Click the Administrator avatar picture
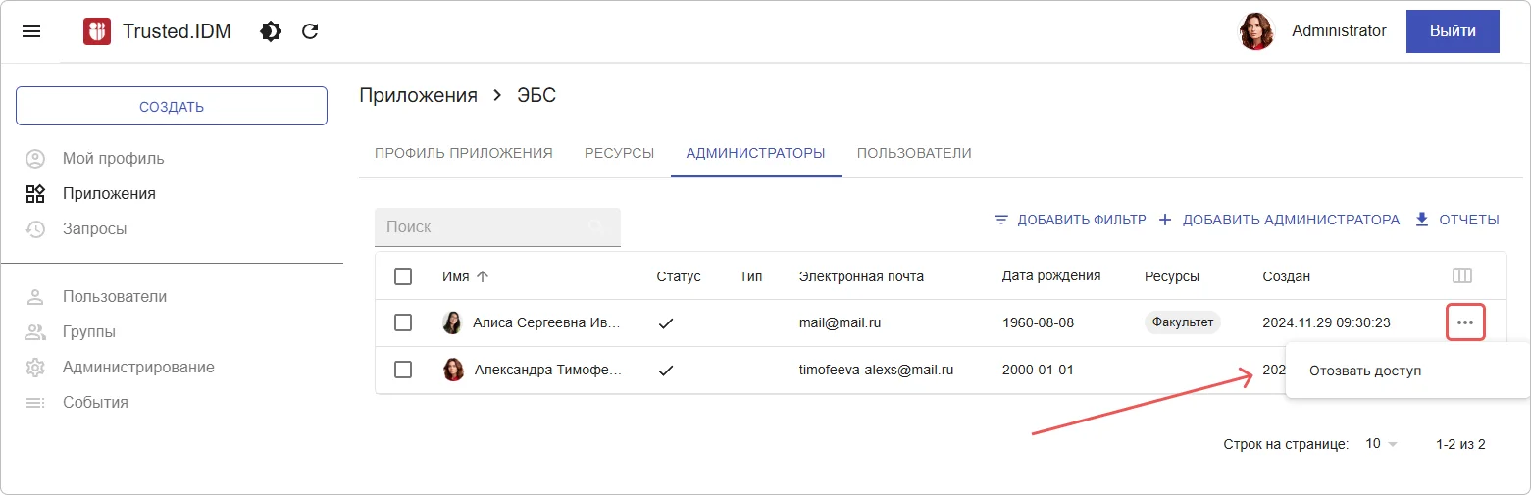 1256,31
